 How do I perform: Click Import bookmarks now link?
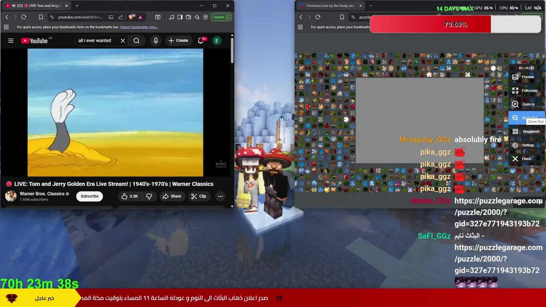[139, 27]
